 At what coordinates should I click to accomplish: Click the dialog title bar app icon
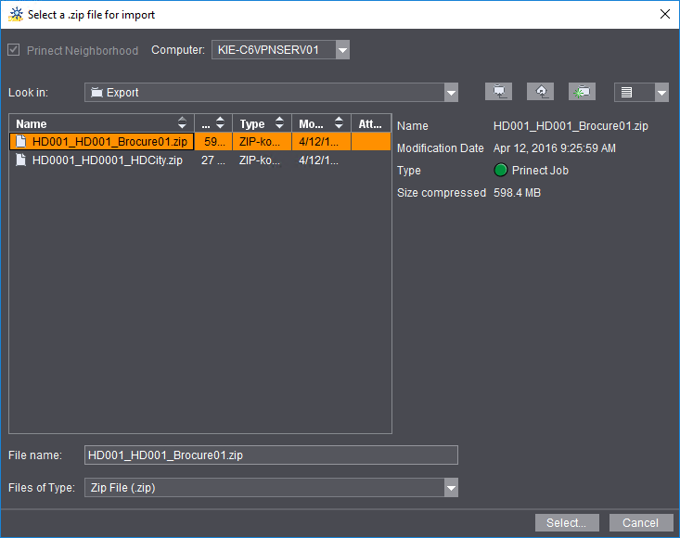[16, 14]
